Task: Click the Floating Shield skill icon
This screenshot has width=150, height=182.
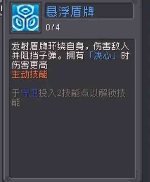Action: [x=25, y=18]
